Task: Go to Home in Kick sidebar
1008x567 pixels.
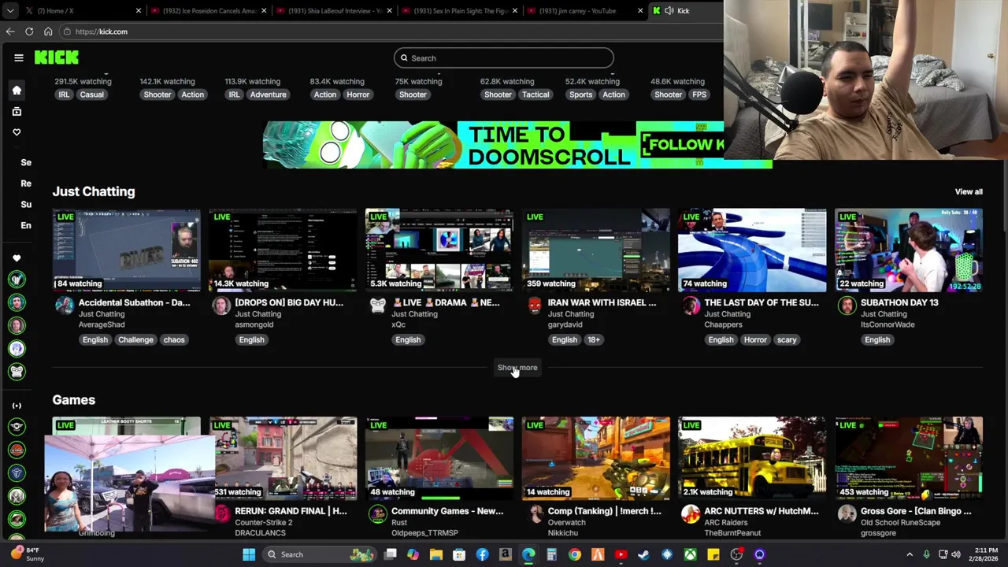Action: pos(17,90)
